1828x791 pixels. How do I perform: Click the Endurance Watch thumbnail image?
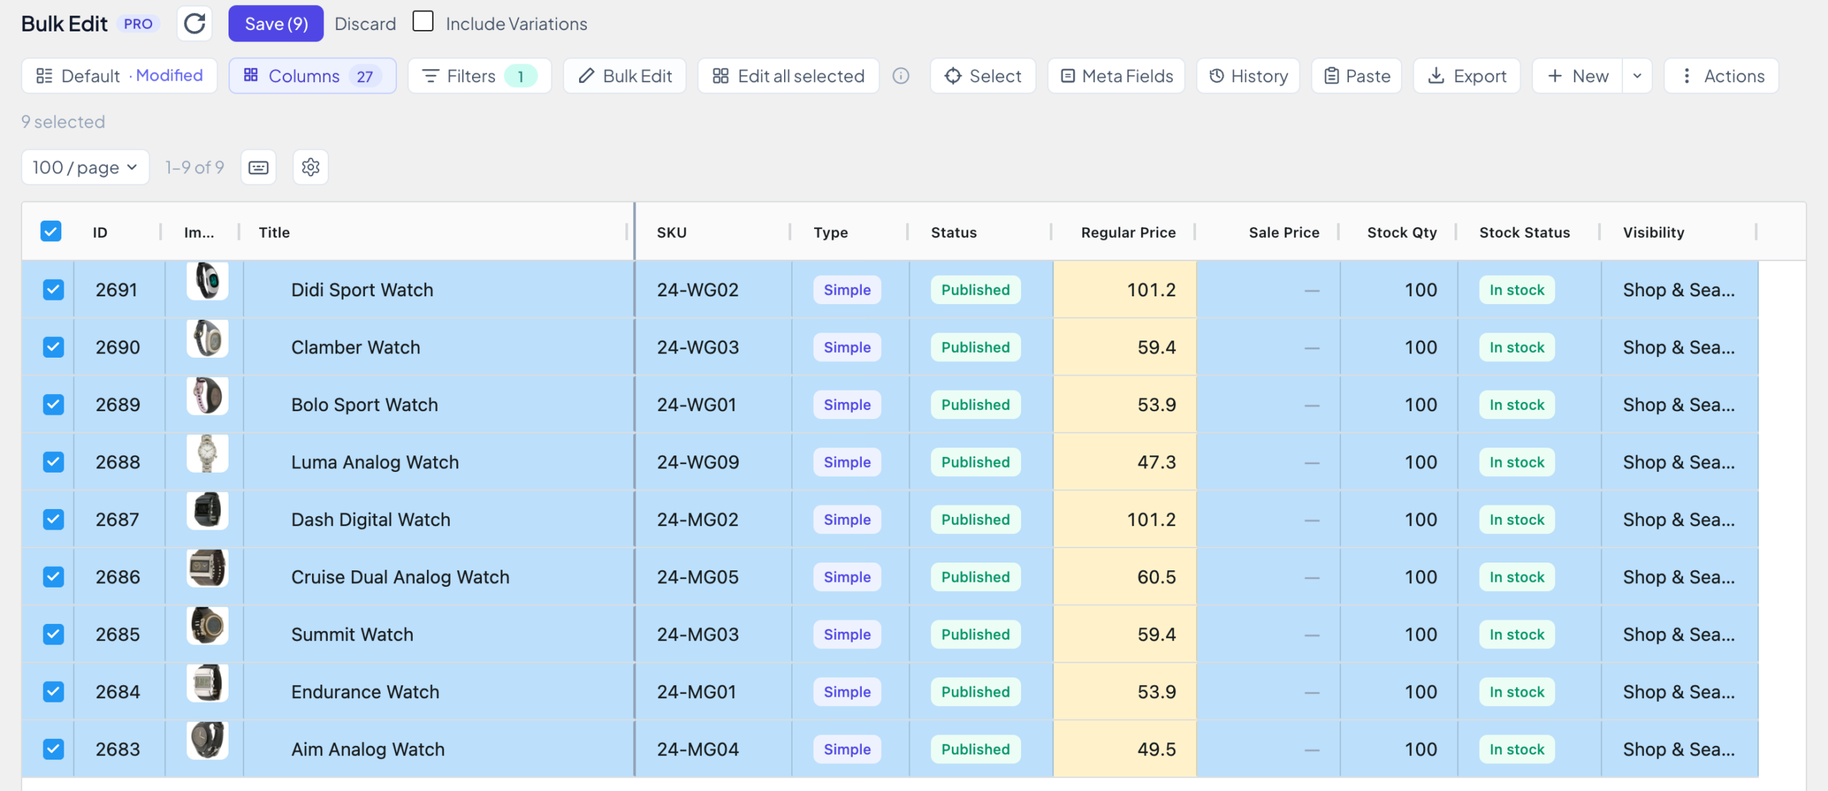point(207,683)
